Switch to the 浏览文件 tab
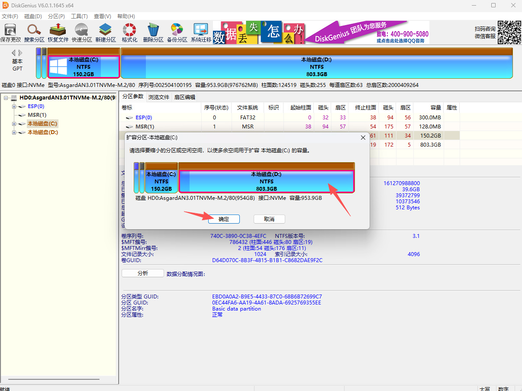This screenshot has height=391, width=522. click(x=159, y=97)
